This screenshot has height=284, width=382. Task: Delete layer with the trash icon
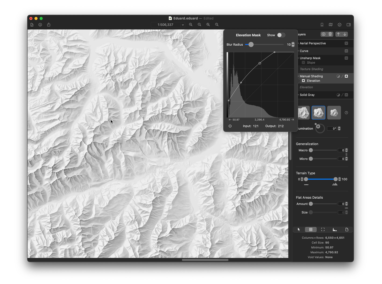pyautogui.click(x=330, y=34)
